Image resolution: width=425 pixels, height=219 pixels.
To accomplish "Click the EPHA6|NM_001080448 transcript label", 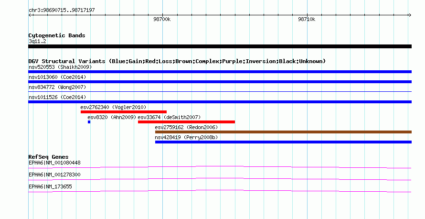I will pyautogui.click(x=54, y=163).
